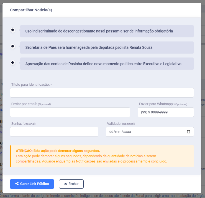Click the 'Enviar para Whatsapp:' label
205x198 pixels.
pos(156,104)
